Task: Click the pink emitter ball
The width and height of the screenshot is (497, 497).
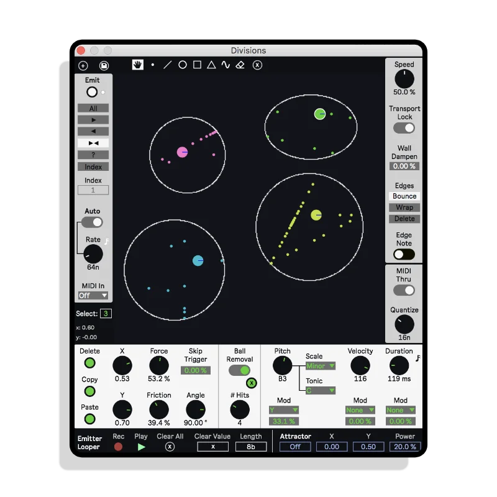Action: pyautogui.click(x=182, y=152)
